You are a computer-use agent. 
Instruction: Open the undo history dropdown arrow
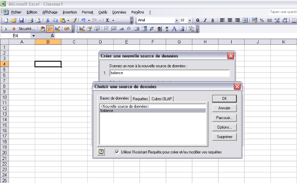click(x=89, y=20)
